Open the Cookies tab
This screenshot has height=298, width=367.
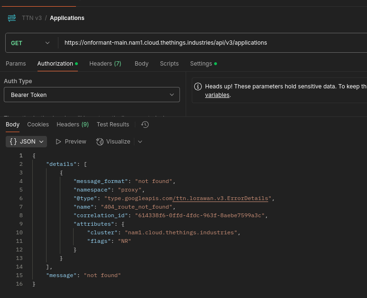coord(38,125)
